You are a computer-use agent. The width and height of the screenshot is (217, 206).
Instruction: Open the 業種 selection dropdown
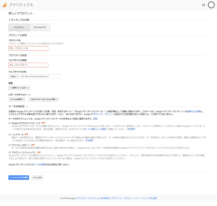click(x=19, y=88)
